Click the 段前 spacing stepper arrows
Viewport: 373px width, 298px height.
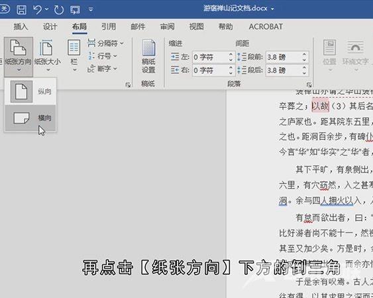[x=305, y=58]
